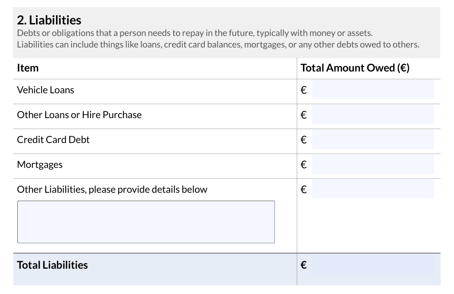
Task: Click the "Other Liabilities, please provide details below" label
Action: [x=112, y=189]
